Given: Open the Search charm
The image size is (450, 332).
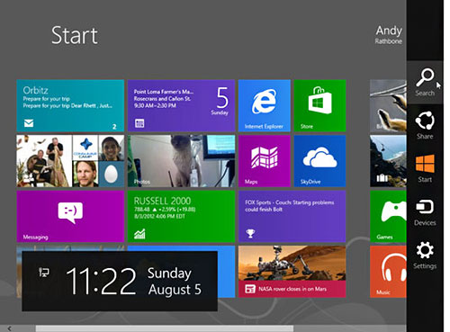Looking at the screenshot, I should pos(425,83).
